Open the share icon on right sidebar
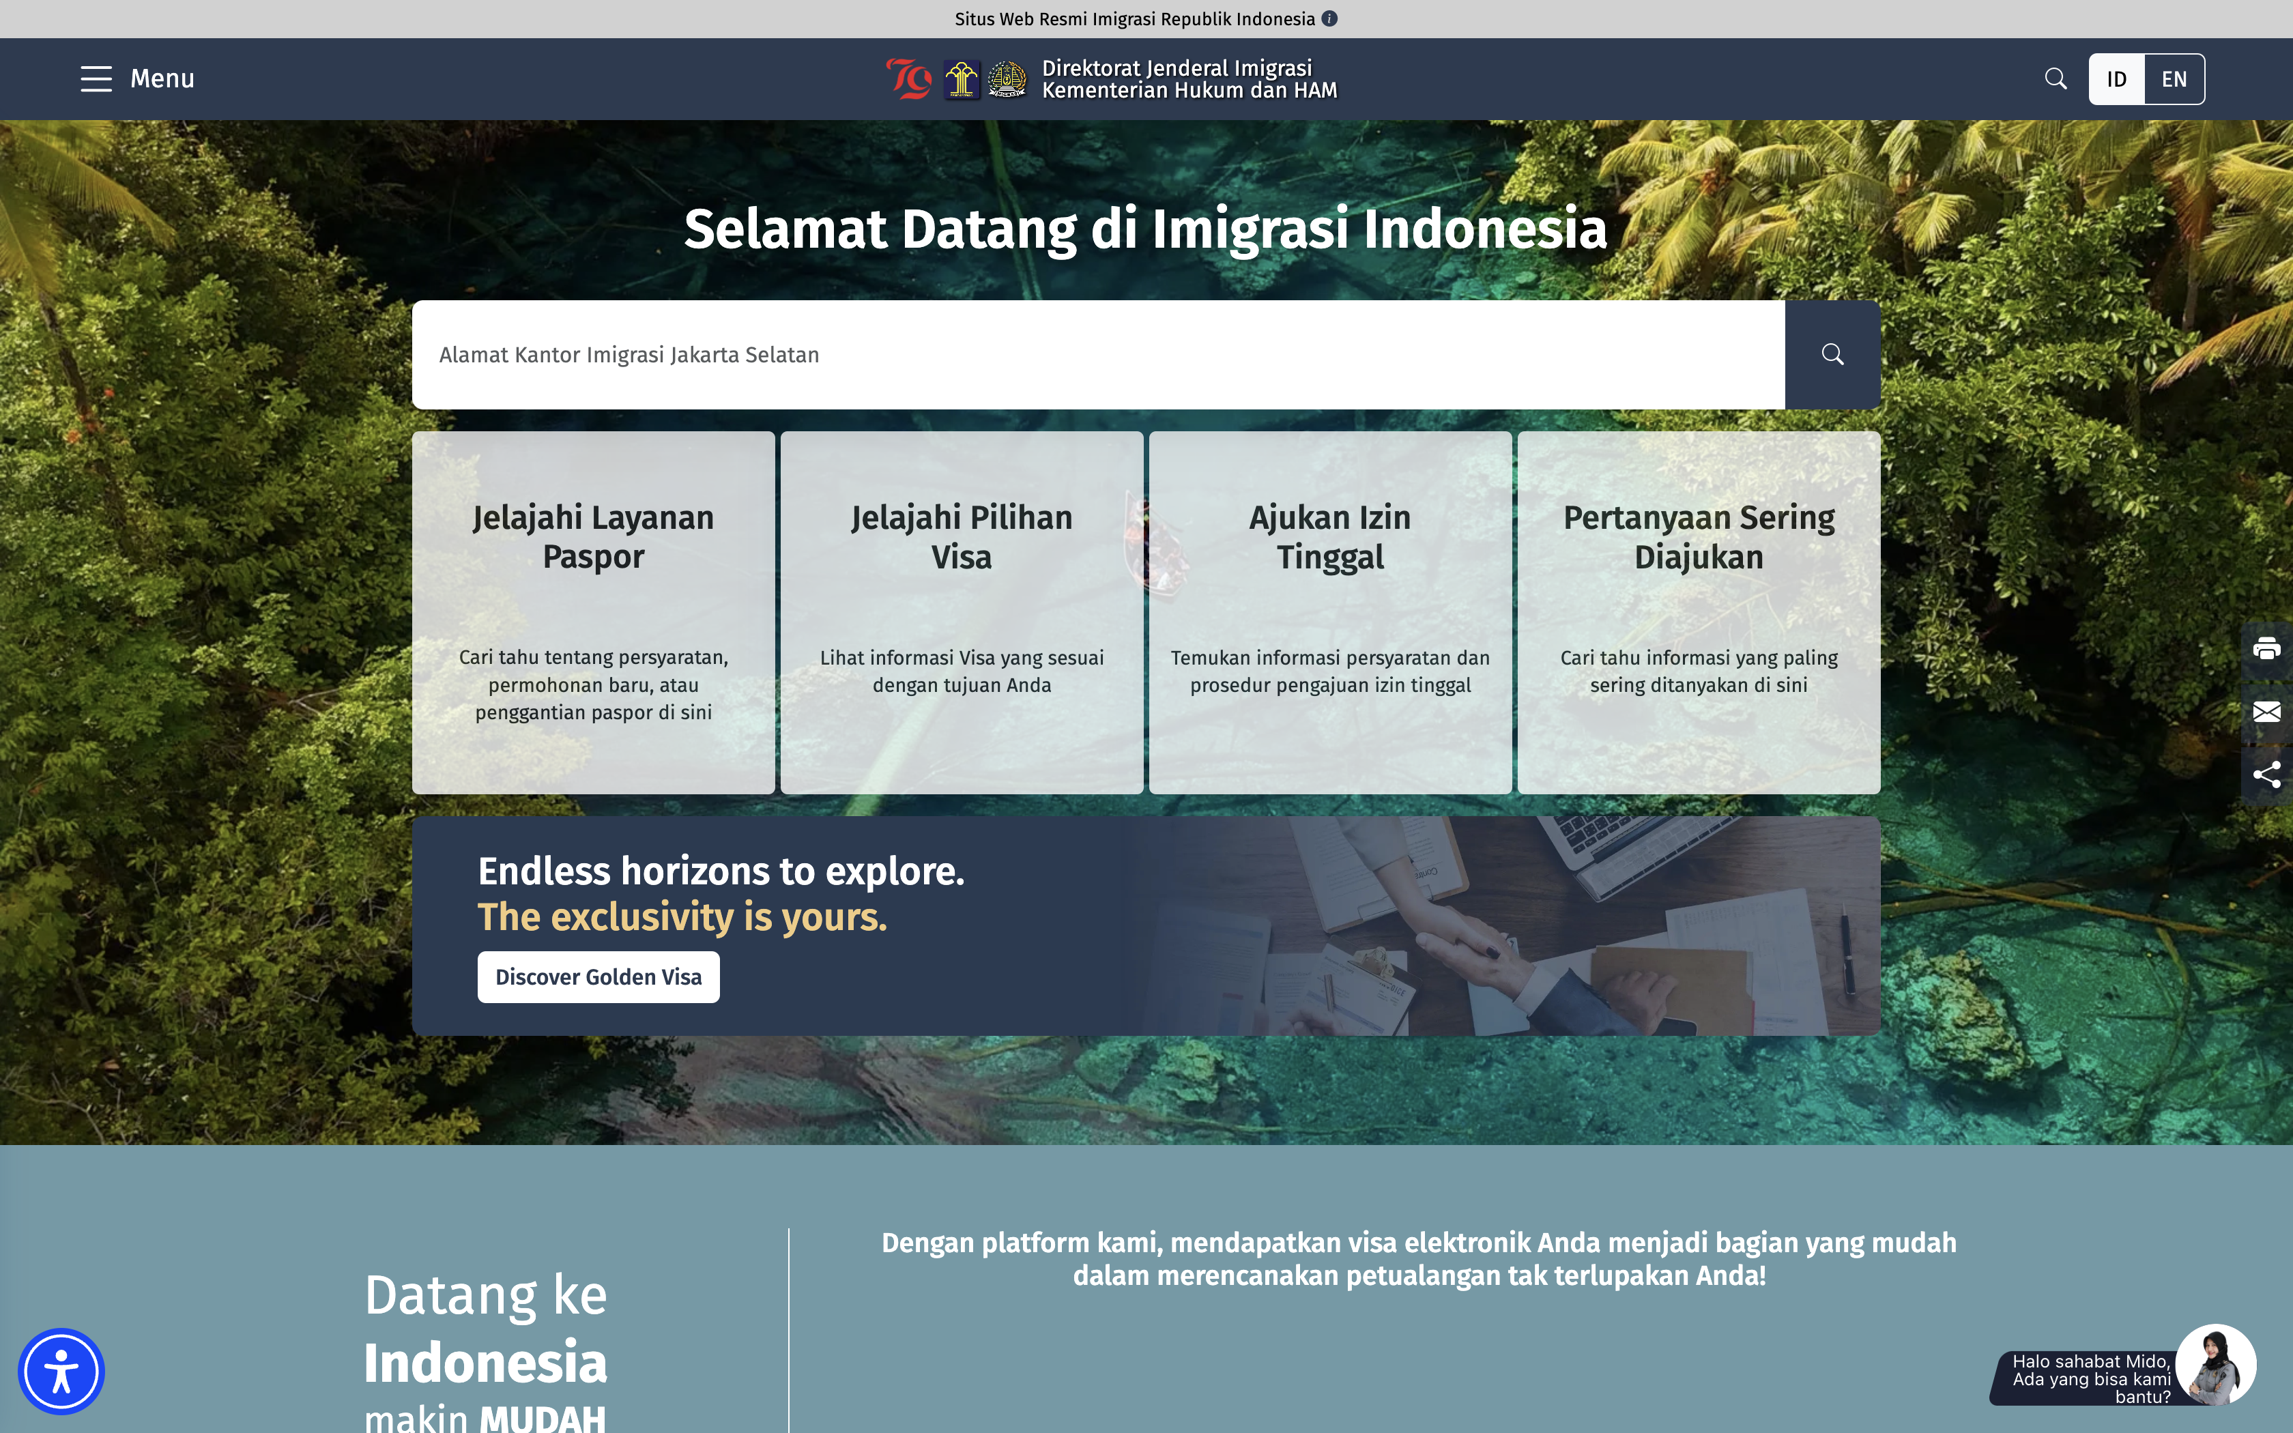2293x1433 pixels. coord(2266,775)
